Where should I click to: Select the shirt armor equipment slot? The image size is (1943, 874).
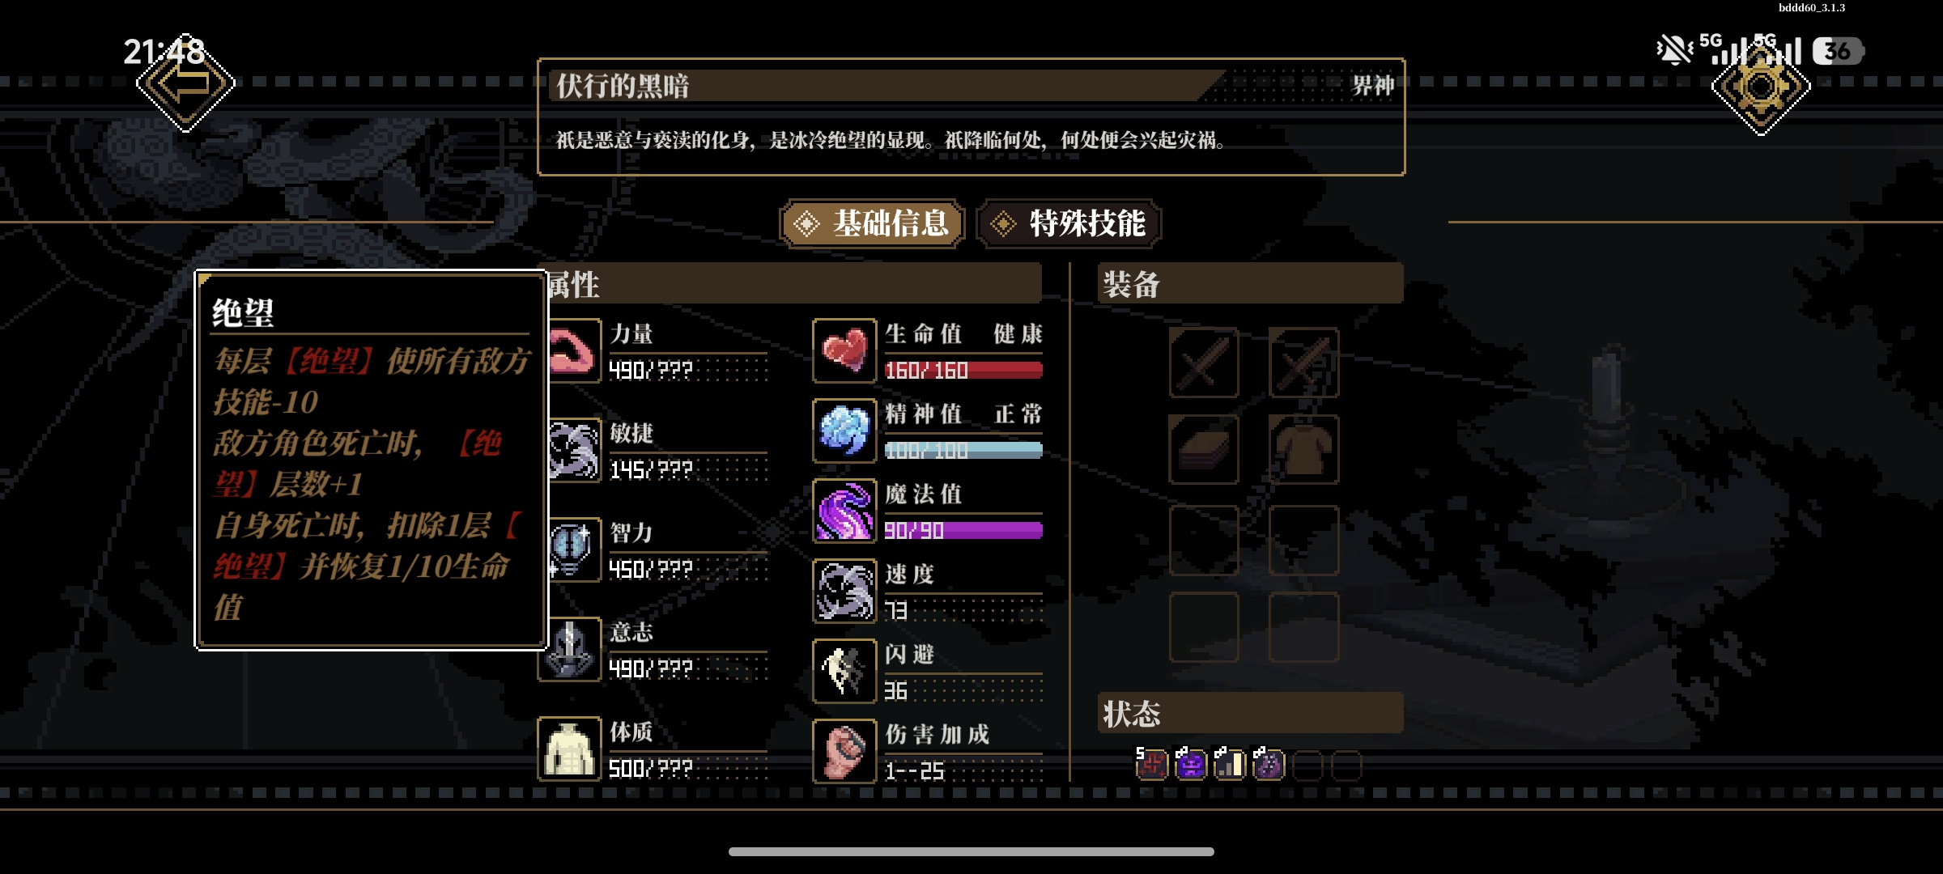(1303, 449)
